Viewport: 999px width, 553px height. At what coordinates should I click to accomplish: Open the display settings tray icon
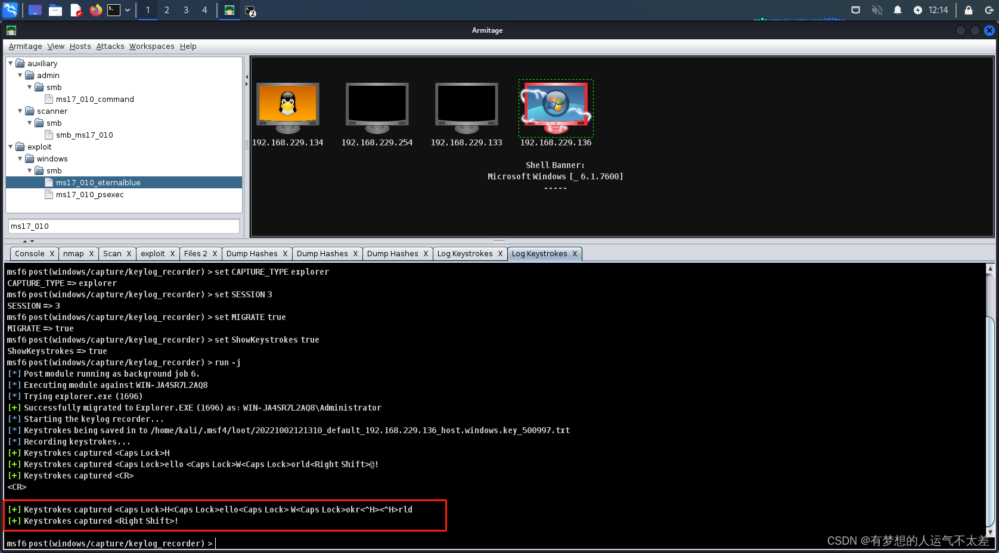click(856, 10)
